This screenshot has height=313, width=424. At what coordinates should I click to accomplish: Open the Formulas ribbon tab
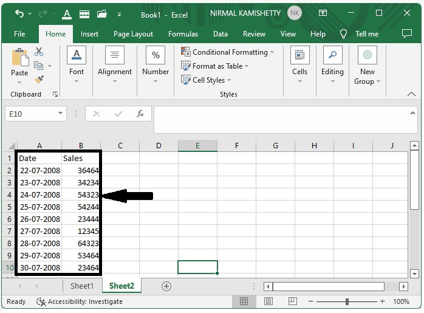pyautogui.click(x=183, y=34)
